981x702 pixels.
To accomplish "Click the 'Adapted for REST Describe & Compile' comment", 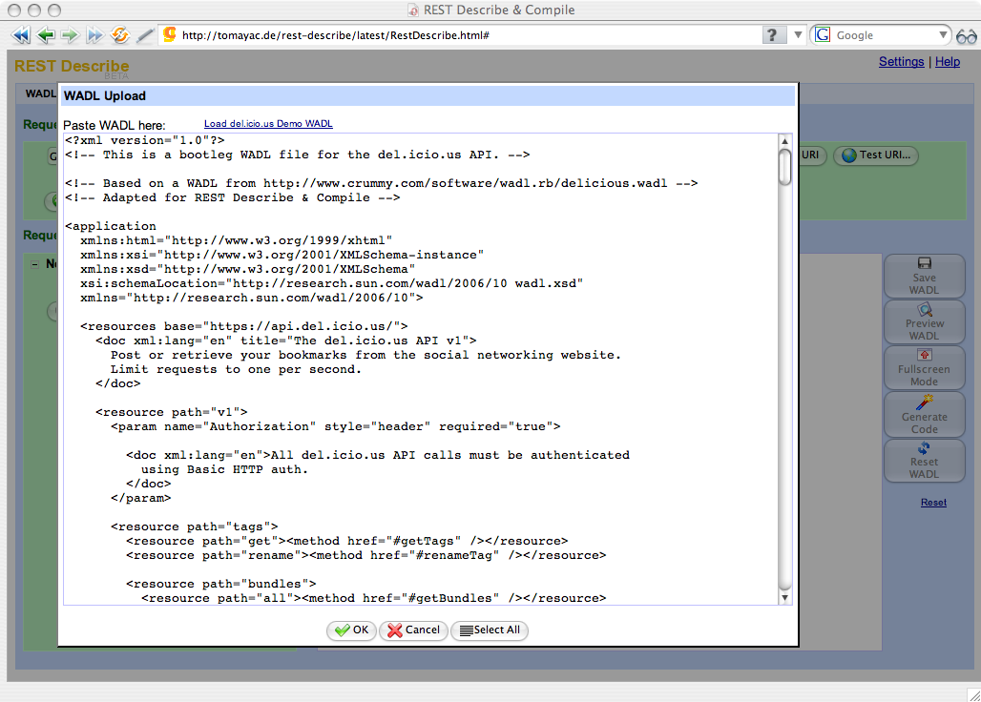I will click(x=233, y=197).
